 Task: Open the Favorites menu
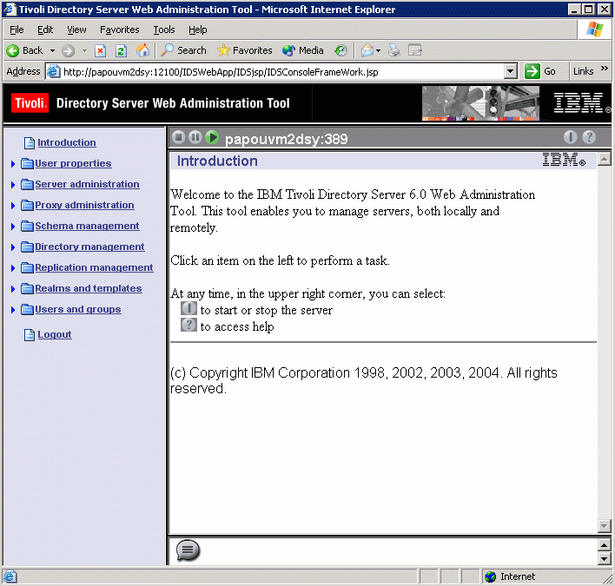click(x=120, y=30)
